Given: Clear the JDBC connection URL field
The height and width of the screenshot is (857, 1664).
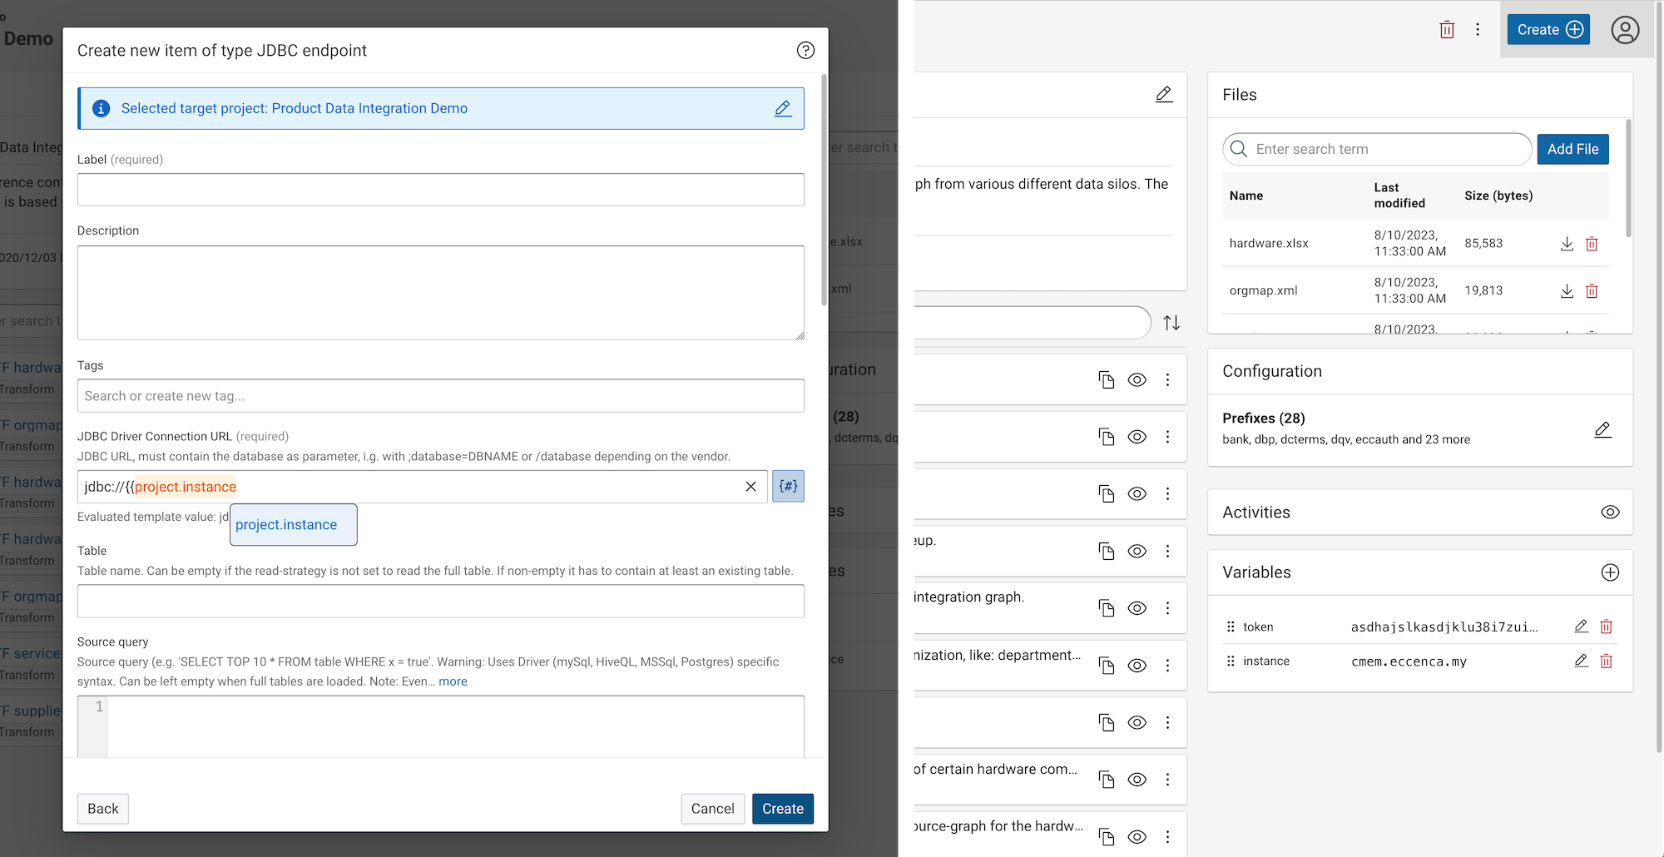Looking at the screenshot, I should 751,487.
